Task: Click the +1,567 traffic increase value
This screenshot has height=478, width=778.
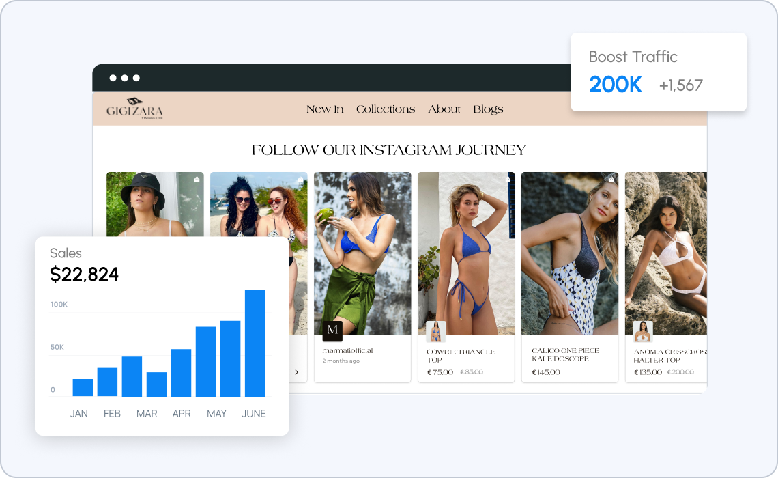Action: click(x=681, y=85)
